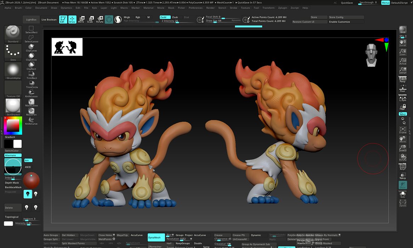Enable Zsub sculpt mode
Viewport: 413px width, 248px height.
coord(175,17)
